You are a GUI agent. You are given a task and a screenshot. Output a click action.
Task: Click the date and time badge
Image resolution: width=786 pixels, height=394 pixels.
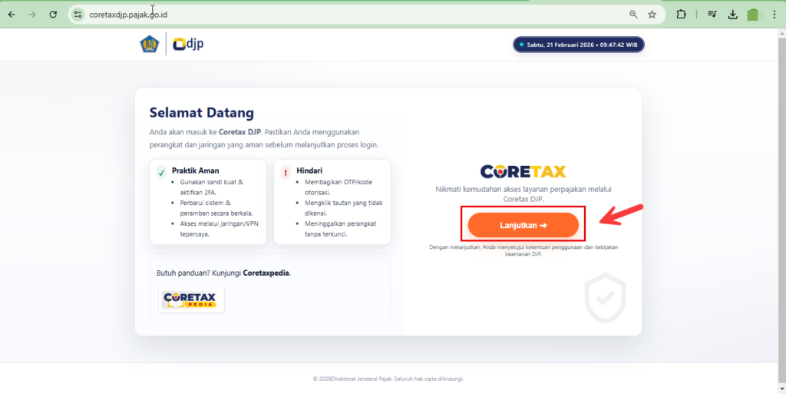[579, 45]
